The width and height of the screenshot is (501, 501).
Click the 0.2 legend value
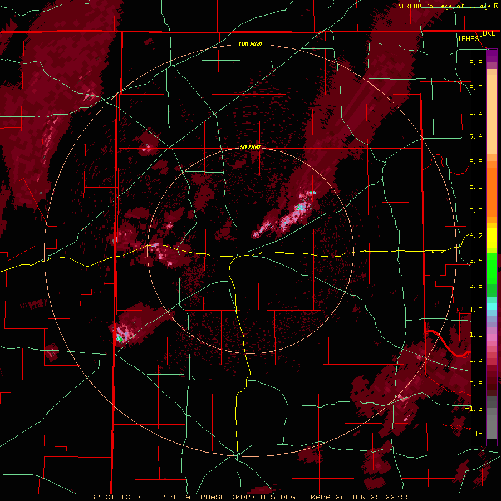pos(476,360)
